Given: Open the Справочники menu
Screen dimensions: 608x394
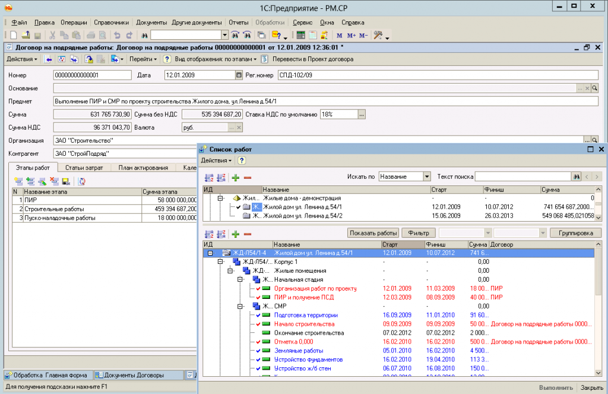Looking at the screenshot, I should tap(113, 23).
